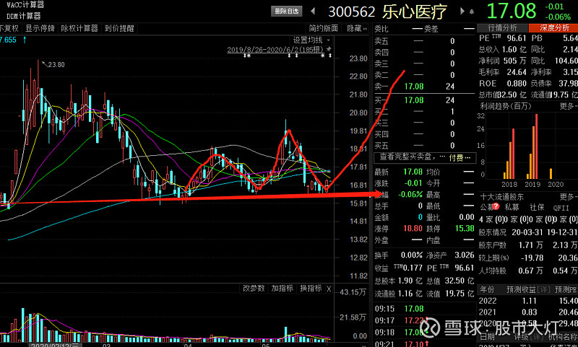Click the 23.80 high-price chart label

(x=56, y=64)
